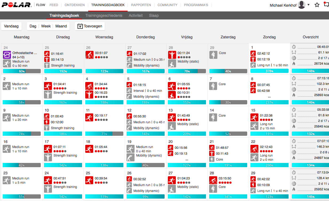Screen dimensions: 329x201
Task: Click the favorites star icon in header
Action: [x=317, y=5]
